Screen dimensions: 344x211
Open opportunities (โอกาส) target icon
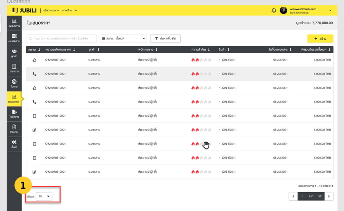click(x=14, y=83)
